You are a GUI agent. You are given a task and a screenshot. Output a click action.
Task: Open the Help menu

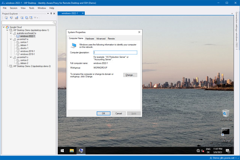click(x=52, y=8)
